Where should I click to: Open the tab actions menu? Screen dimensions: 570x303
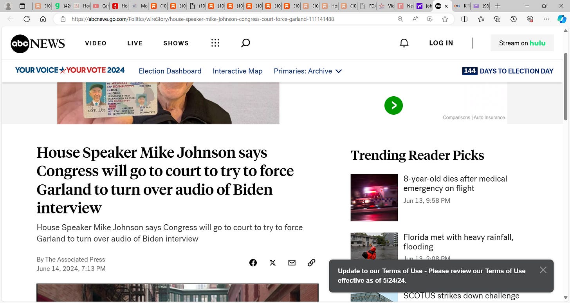pyautogui.click(x=22, y=6)
